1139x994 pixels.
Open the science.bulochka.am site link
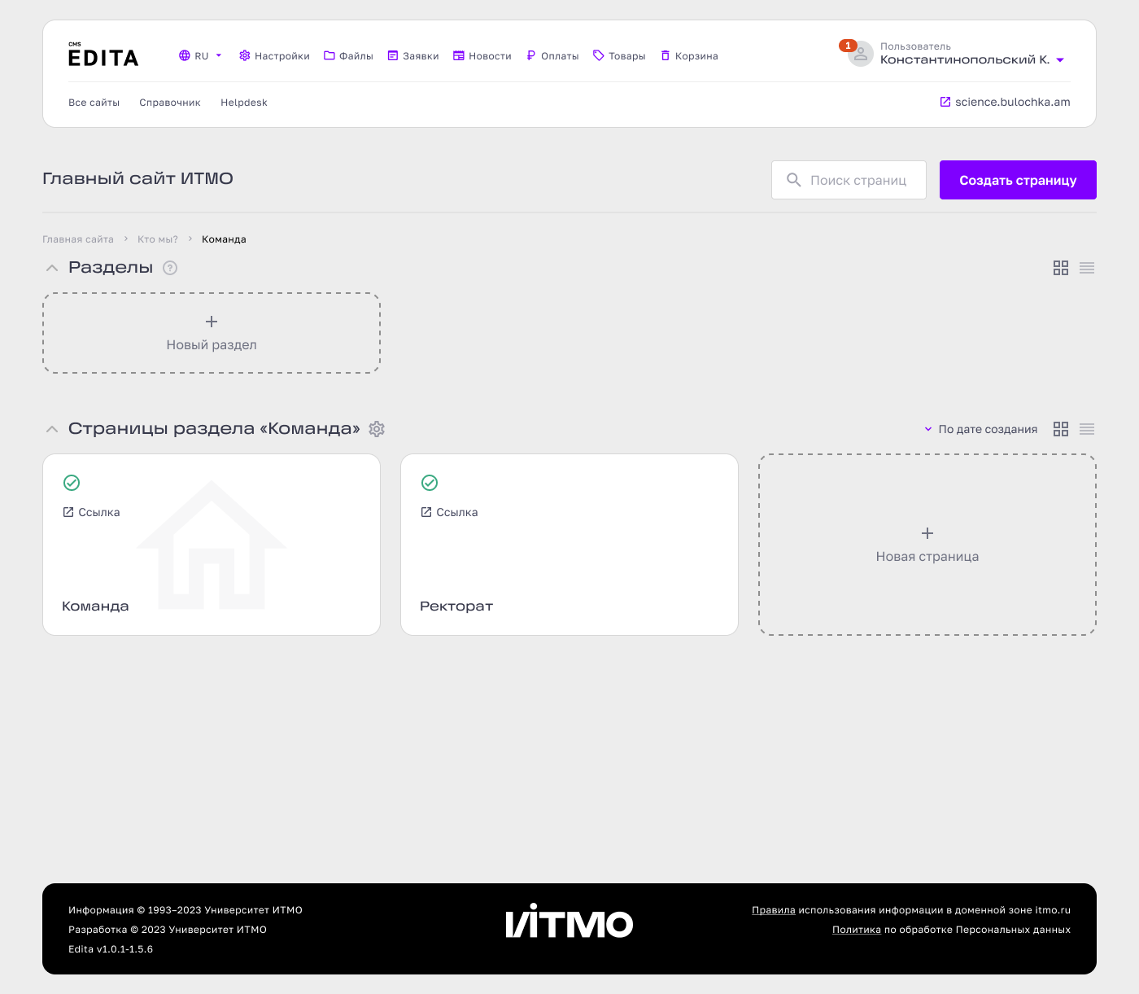click(x=1005, y=102)
